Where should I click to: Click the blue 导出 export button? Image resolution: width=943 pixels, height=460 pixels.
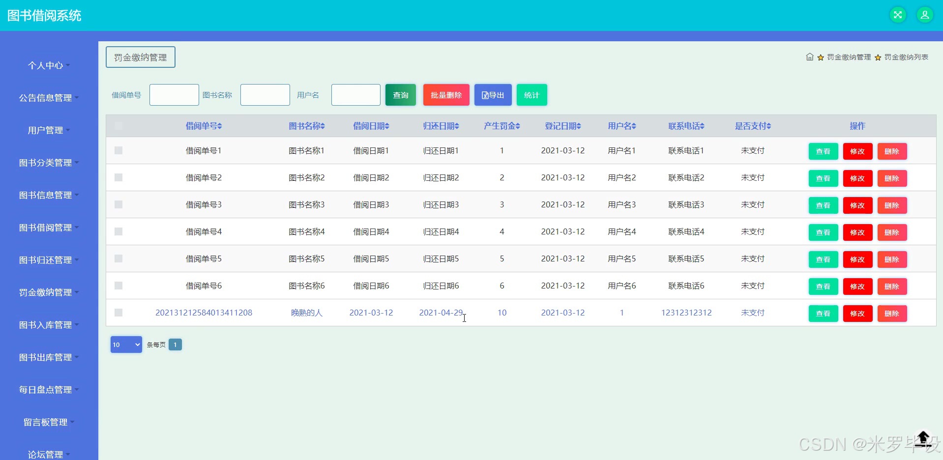pyautogui.click(x=493, y=95)
